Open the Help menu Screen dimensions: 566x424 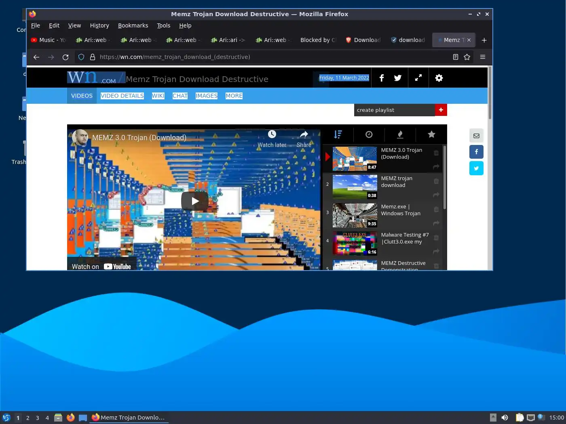point(185,25)
